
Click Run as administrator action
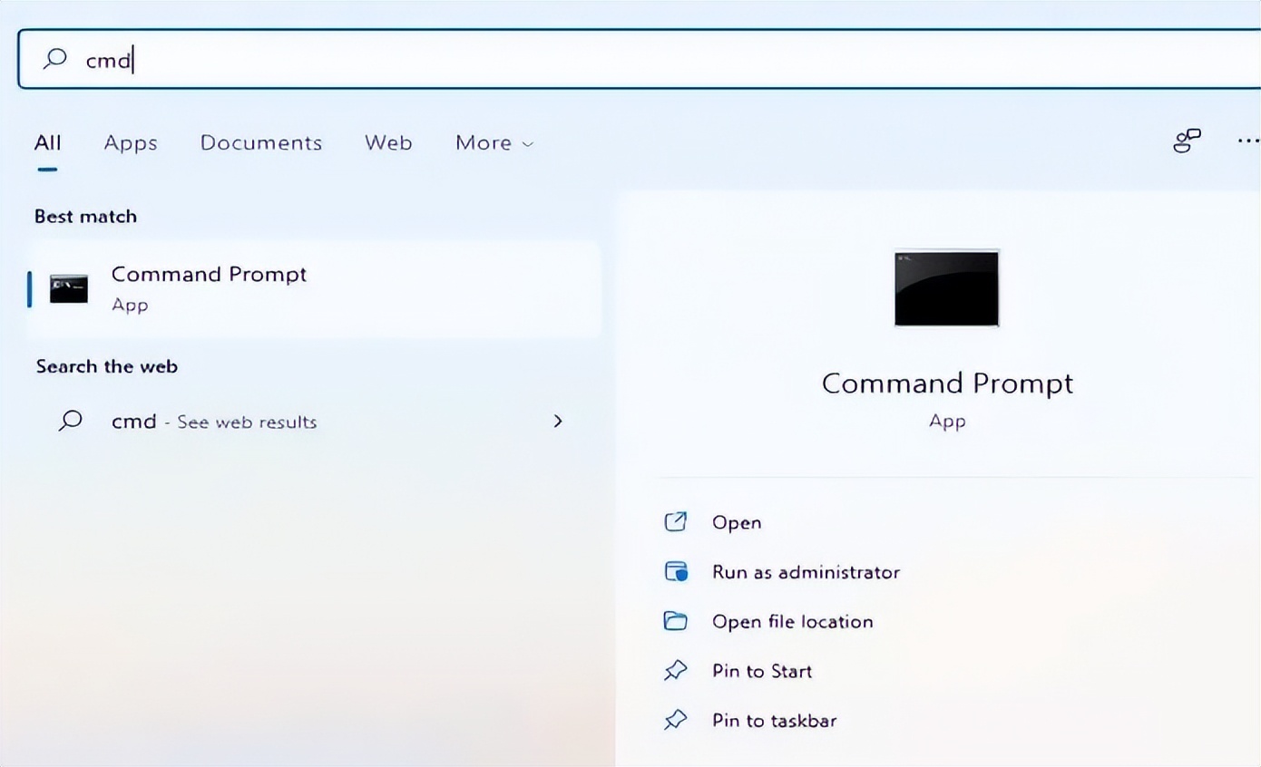(x=806, y=571)
